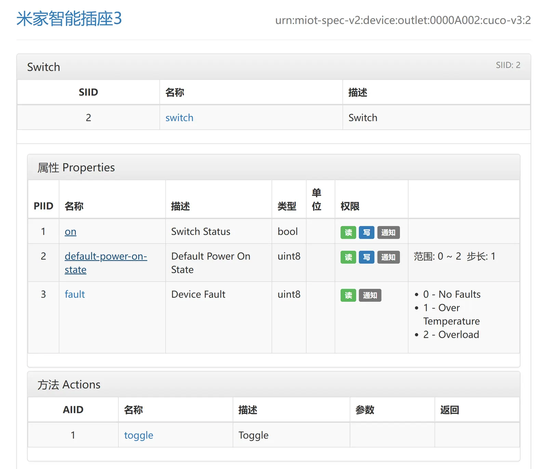Open the 'toggle' action link
Screen dimensions: 547x469
coord(138,435)
